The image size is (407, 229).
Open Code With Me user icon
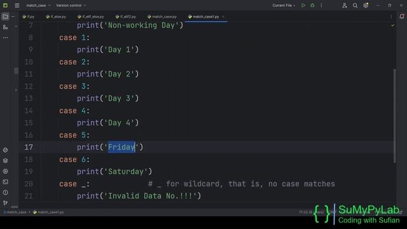click(x=345, y=5)
